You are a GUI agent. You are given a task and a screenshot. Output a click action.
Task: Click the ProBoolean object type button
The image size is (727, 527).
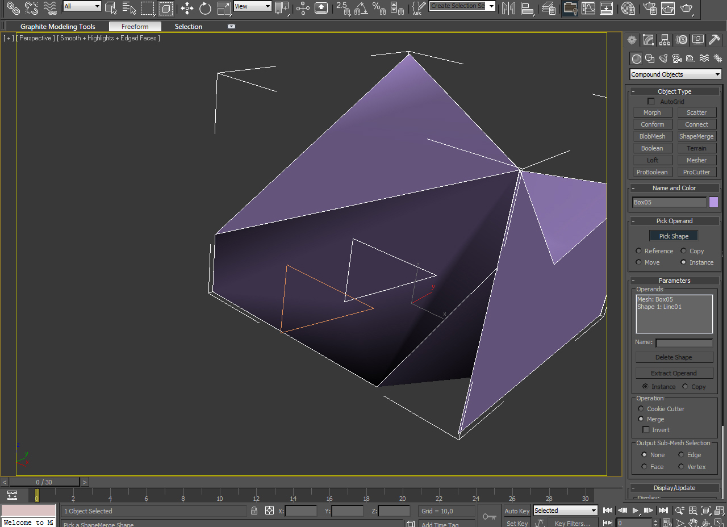[652, 172]
